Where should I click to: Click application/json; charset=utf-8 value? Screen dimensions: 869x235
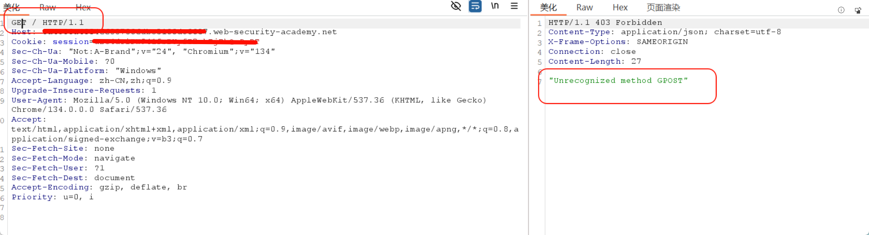[x=701, y=32]
